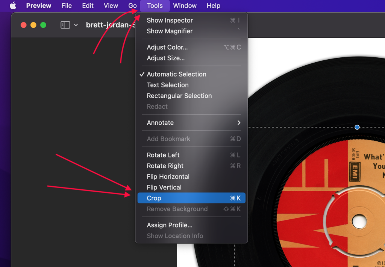Minimize the window with yellow button
Screen dimensions: 385x267
[33, 25]
